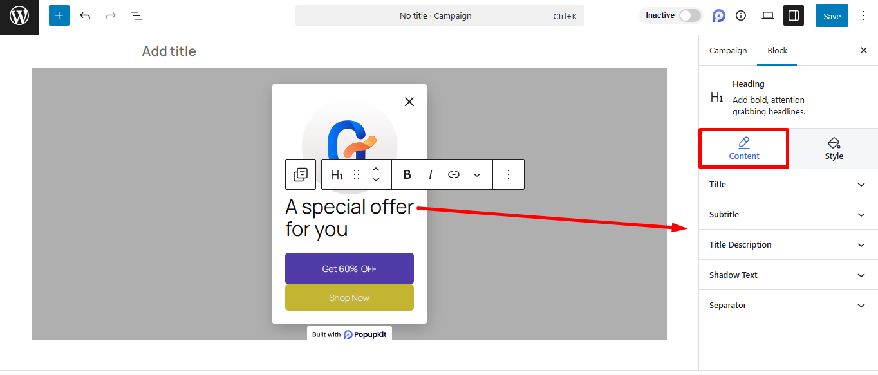This screenshot has width=878, height=375.
Task: Switch to the Style tab
Action: point(834,149)
